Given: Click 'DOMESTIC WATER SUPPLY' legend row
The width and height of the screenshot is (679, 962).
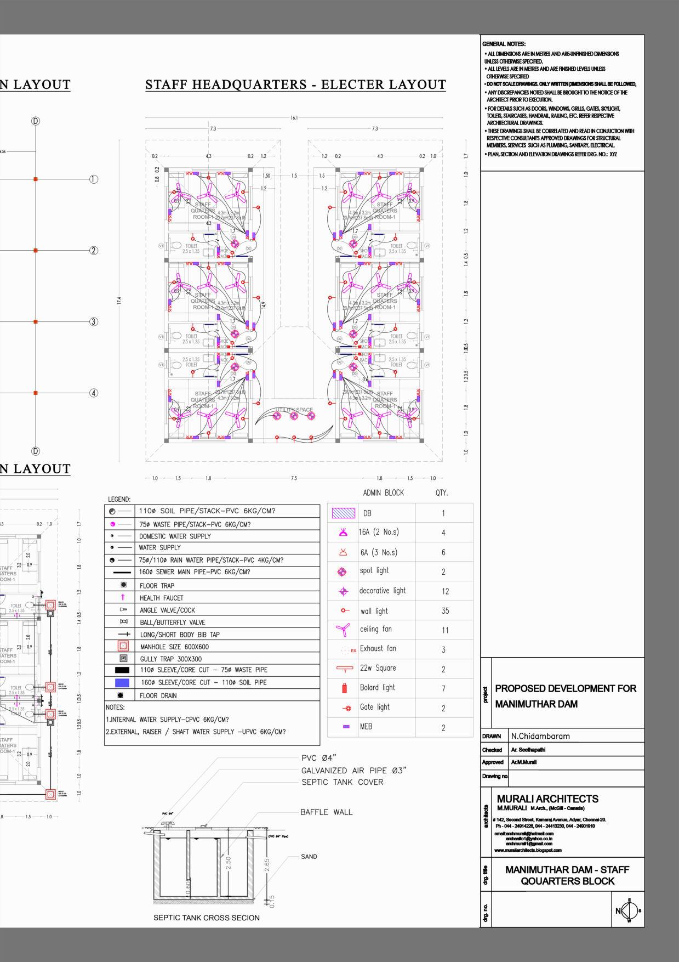Looking at the screenshot, I should pyautogui.click(x=212, y=536).
